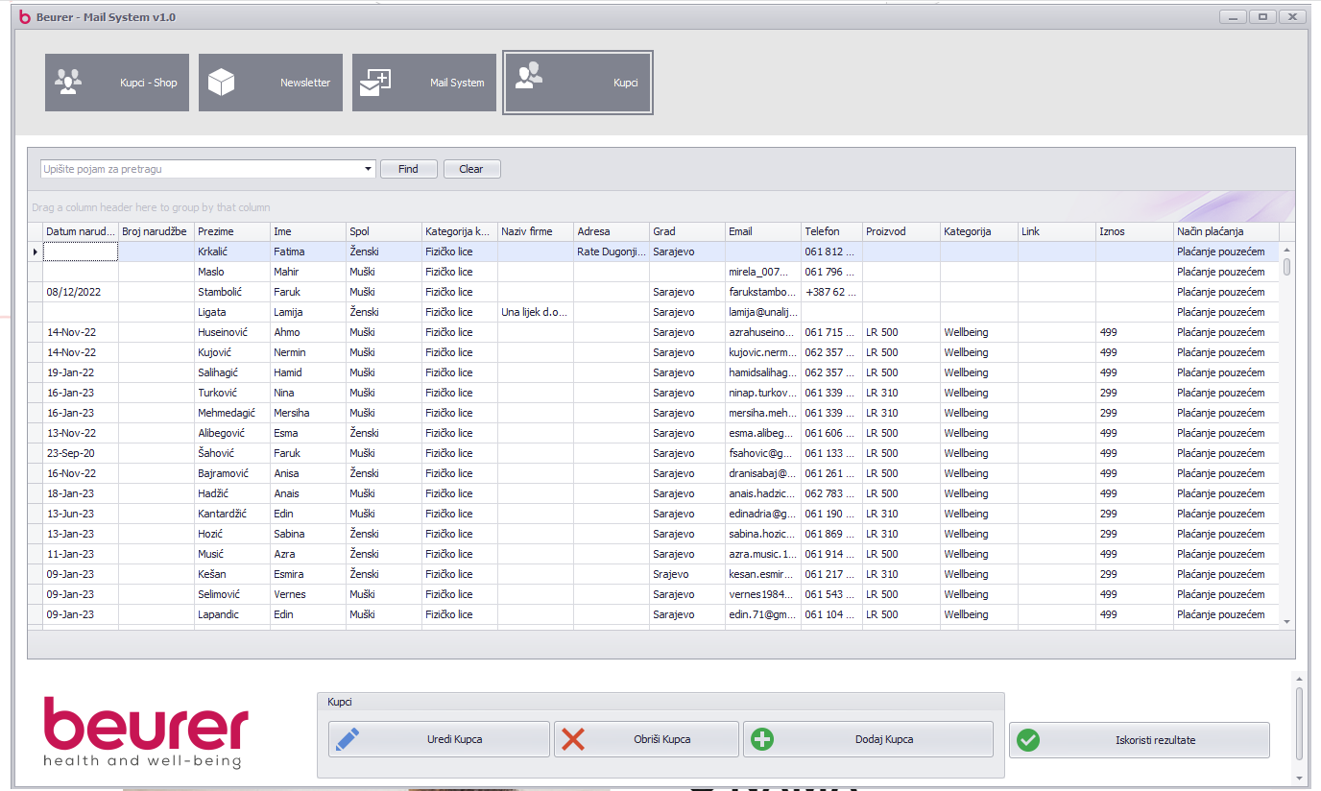Sort by the Prezime column header

click(231, 231)
